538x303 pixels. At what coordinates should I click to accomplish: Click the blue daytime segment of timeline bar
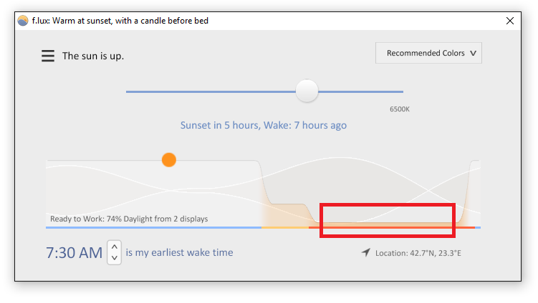pos(154,227)
